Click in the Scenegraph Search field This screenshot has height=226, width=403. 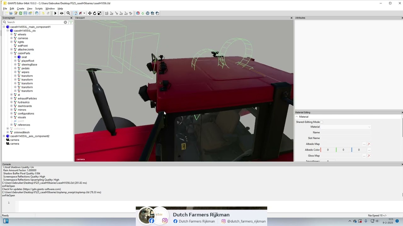[x=35, y=22]
